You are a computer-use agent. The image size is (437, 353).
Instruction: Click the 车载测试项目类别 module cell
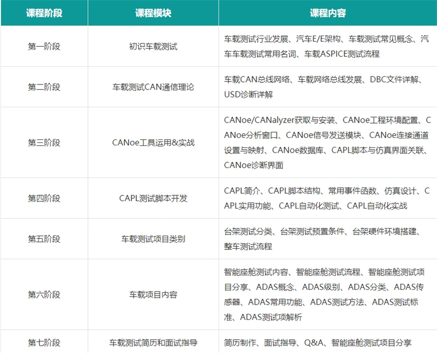[x=153, y=239]
